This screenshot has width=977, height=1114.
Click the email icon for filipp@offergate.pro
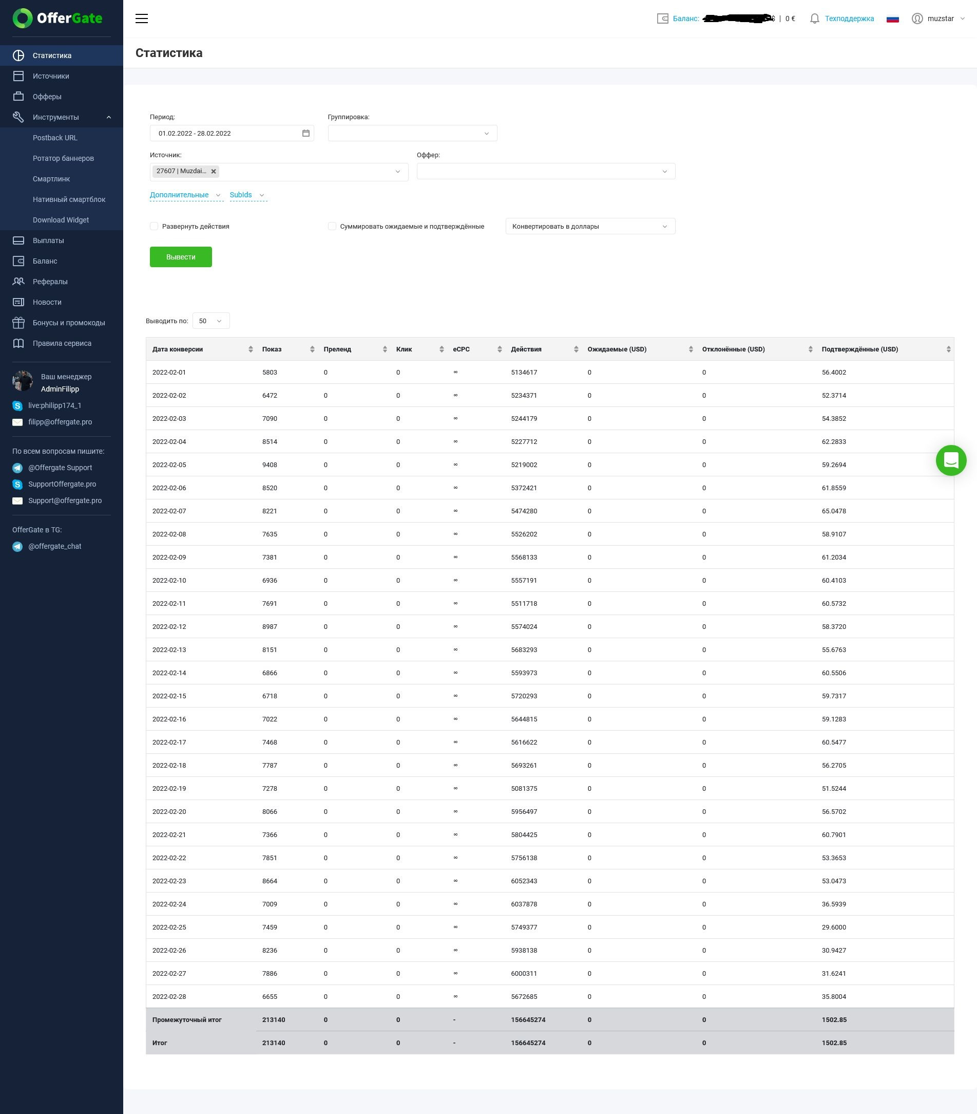pos(17,422)
